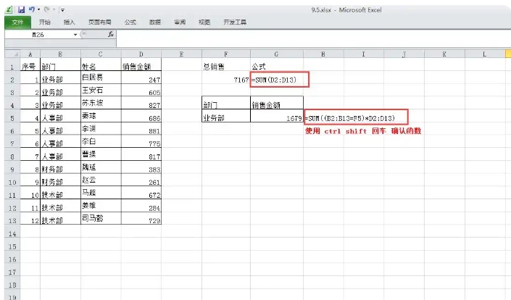The height and width of the screenshot is (300, 511).
Task: Click the sales value 827 cell
Action: click(x=141, y=103)
